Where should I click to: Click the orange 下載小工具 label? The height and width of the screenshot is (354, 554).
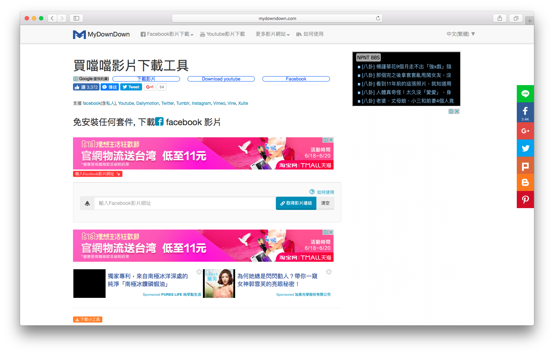click(x=88, y=319)
